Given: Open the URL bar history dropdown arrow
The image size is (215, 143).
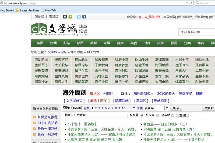Looking at the screenshot, I should 187,3.
